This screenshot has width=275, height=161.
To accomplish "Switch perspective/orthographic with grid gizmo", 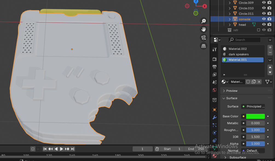I will (x=204, y=46).
